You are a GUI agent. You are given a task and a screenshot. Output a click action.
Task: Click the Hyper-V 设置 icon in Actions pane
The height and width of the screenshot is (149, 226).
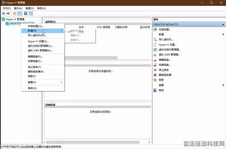click(x=155, y=45)
